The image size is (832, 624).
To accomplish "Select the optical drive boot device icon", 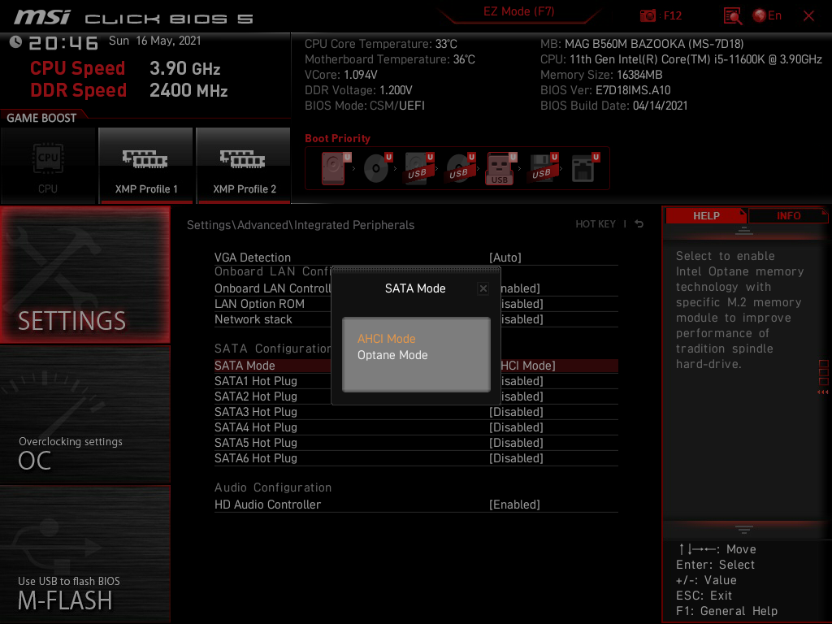I will [x=377, y=167].
